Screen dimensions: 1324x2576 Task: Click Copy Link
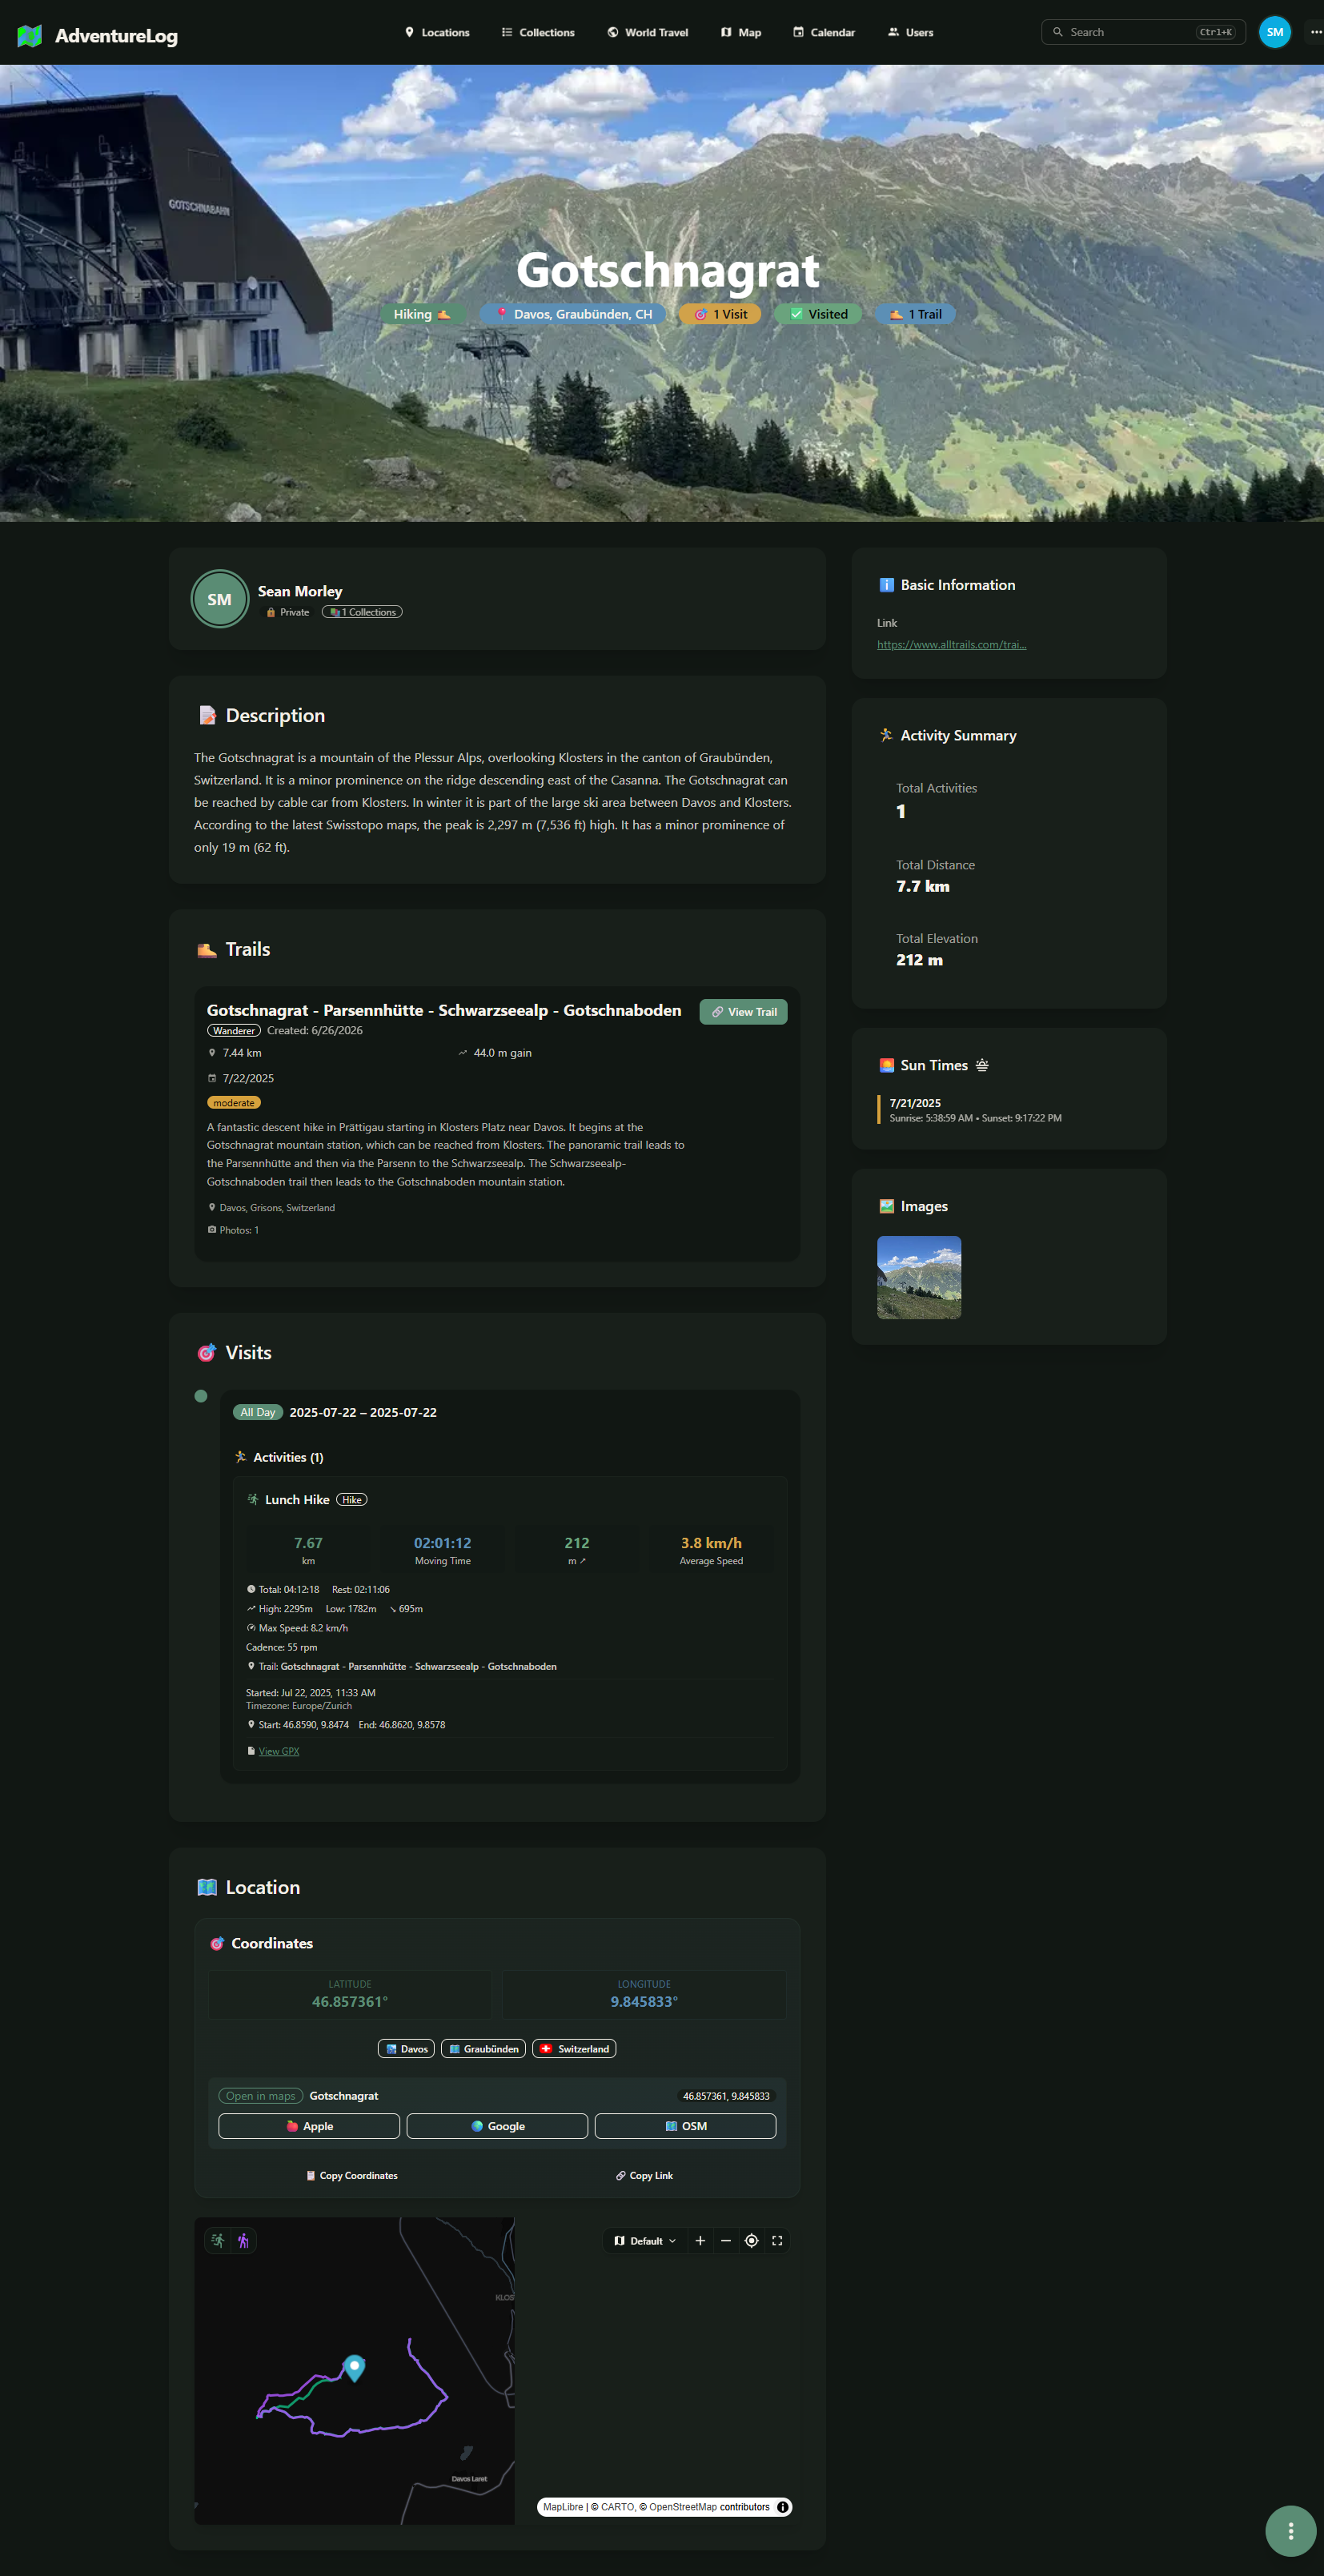(644, 2176)
